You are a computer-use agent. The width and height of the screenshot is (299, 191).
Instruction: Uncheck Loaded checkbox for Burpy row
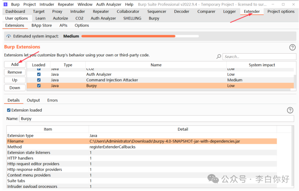pyautogui.click(x=39, y=86)
